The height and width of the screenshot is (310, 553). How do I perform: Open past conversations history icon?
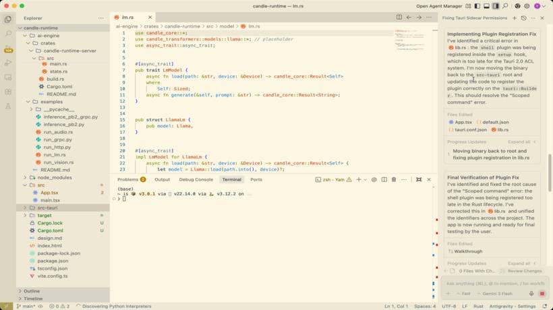[524, 18]
